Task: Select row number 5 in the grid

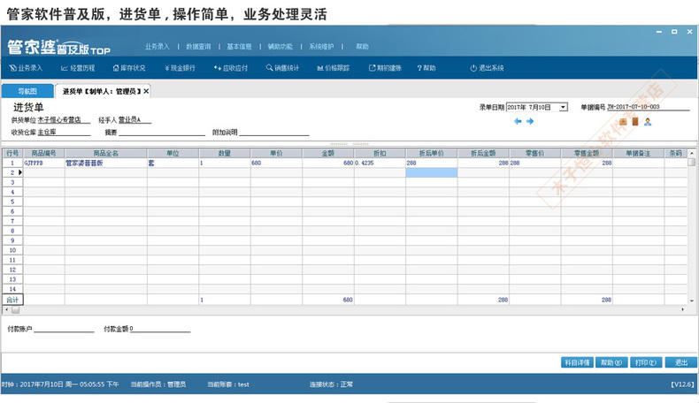Action: coord(12,201)
